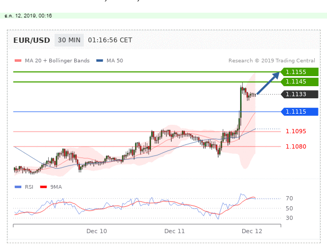
Task: Click the RSI 70 overbought level label
Action: tap(289, 198)
